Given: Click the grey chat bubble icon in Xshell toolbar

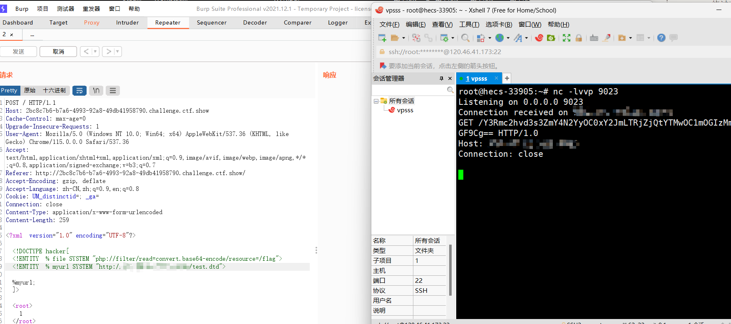Looking at the screenshot, I should 674,38.
